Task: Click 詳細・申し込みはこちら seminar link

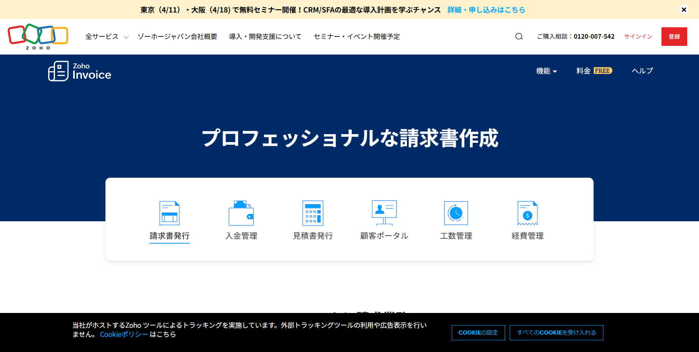Action: pyautogui.click(x=486, y=10)
